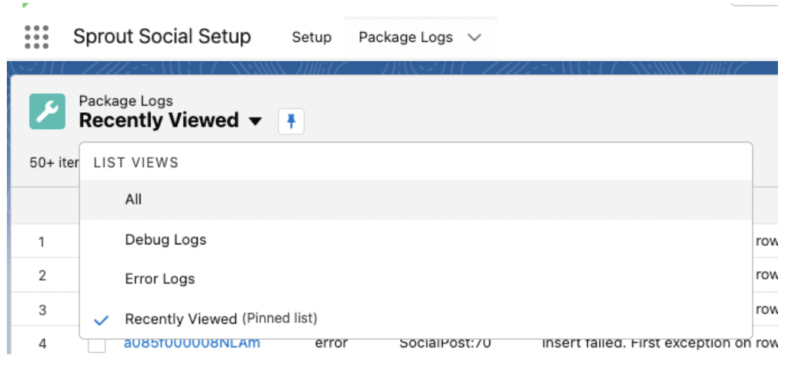Screen dimensions: 794x365
Task: Switch to the Setup tab
Action: click(311, 37)
